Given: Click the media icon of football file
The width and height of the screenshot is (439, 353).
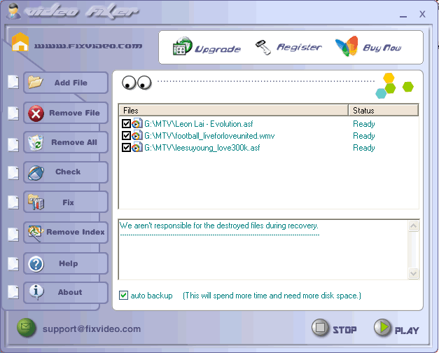Looking at the screenshot, I should click(x=137, y=136).
